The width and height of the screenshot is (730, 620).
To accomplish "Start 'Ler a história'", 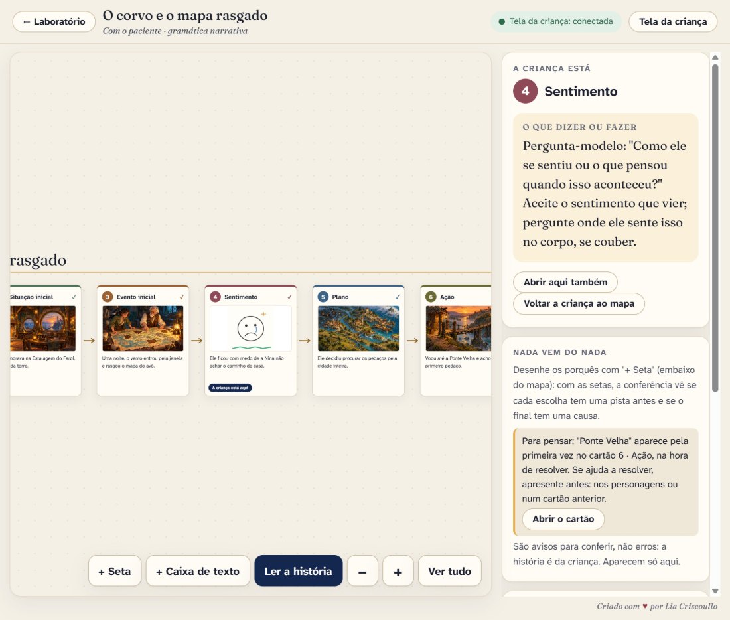I will tap(299, 571).
